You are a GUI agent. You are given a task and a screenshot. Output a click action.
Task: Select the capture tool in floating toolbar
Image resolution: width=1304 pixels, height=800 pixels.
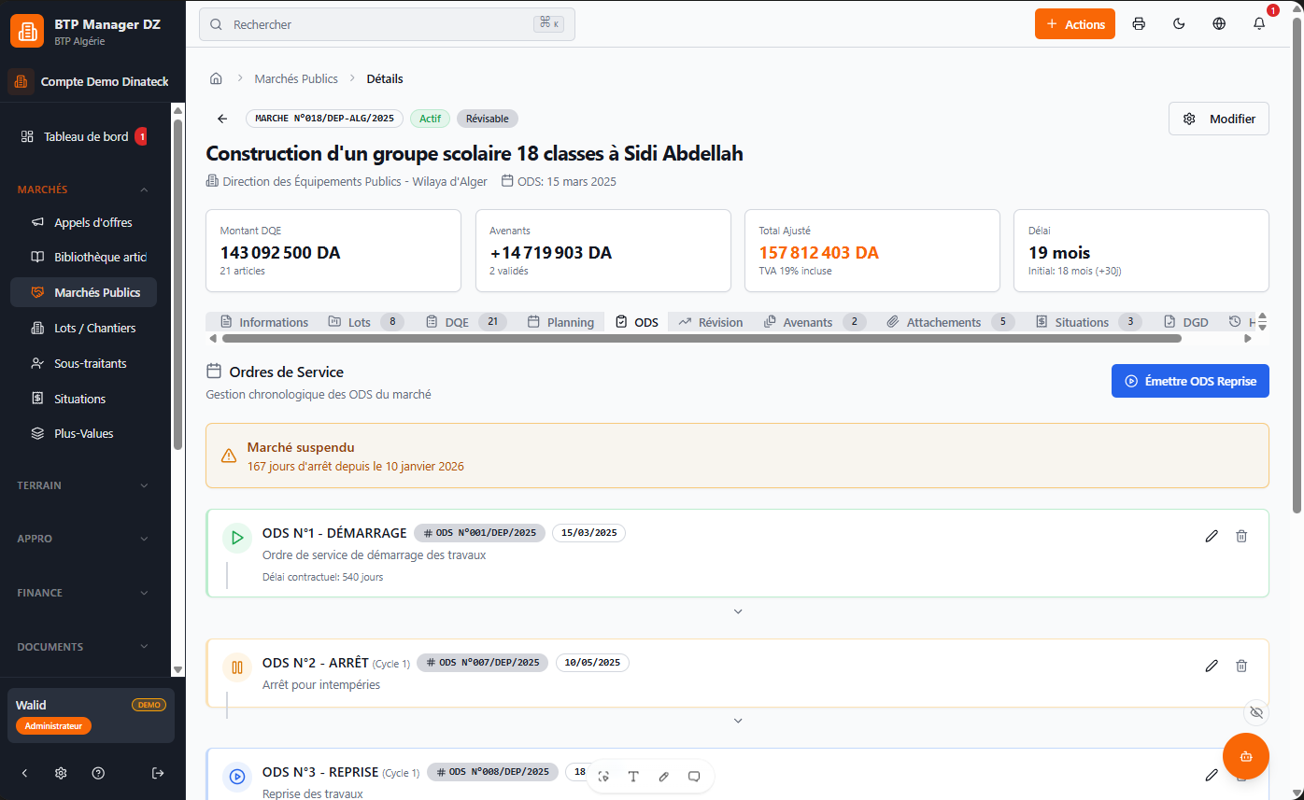pos(603,777)
